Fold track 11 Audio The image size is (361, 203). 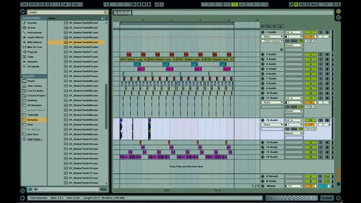pos(263,98)
